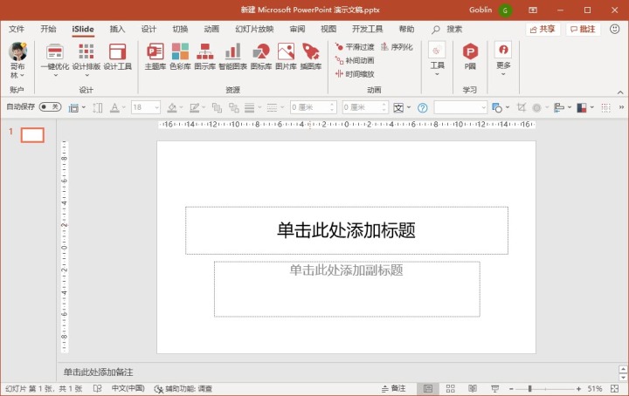Switch to the 动画 animations tab
629x396 pixels.
pyautogui.click(x=211, y=29)
